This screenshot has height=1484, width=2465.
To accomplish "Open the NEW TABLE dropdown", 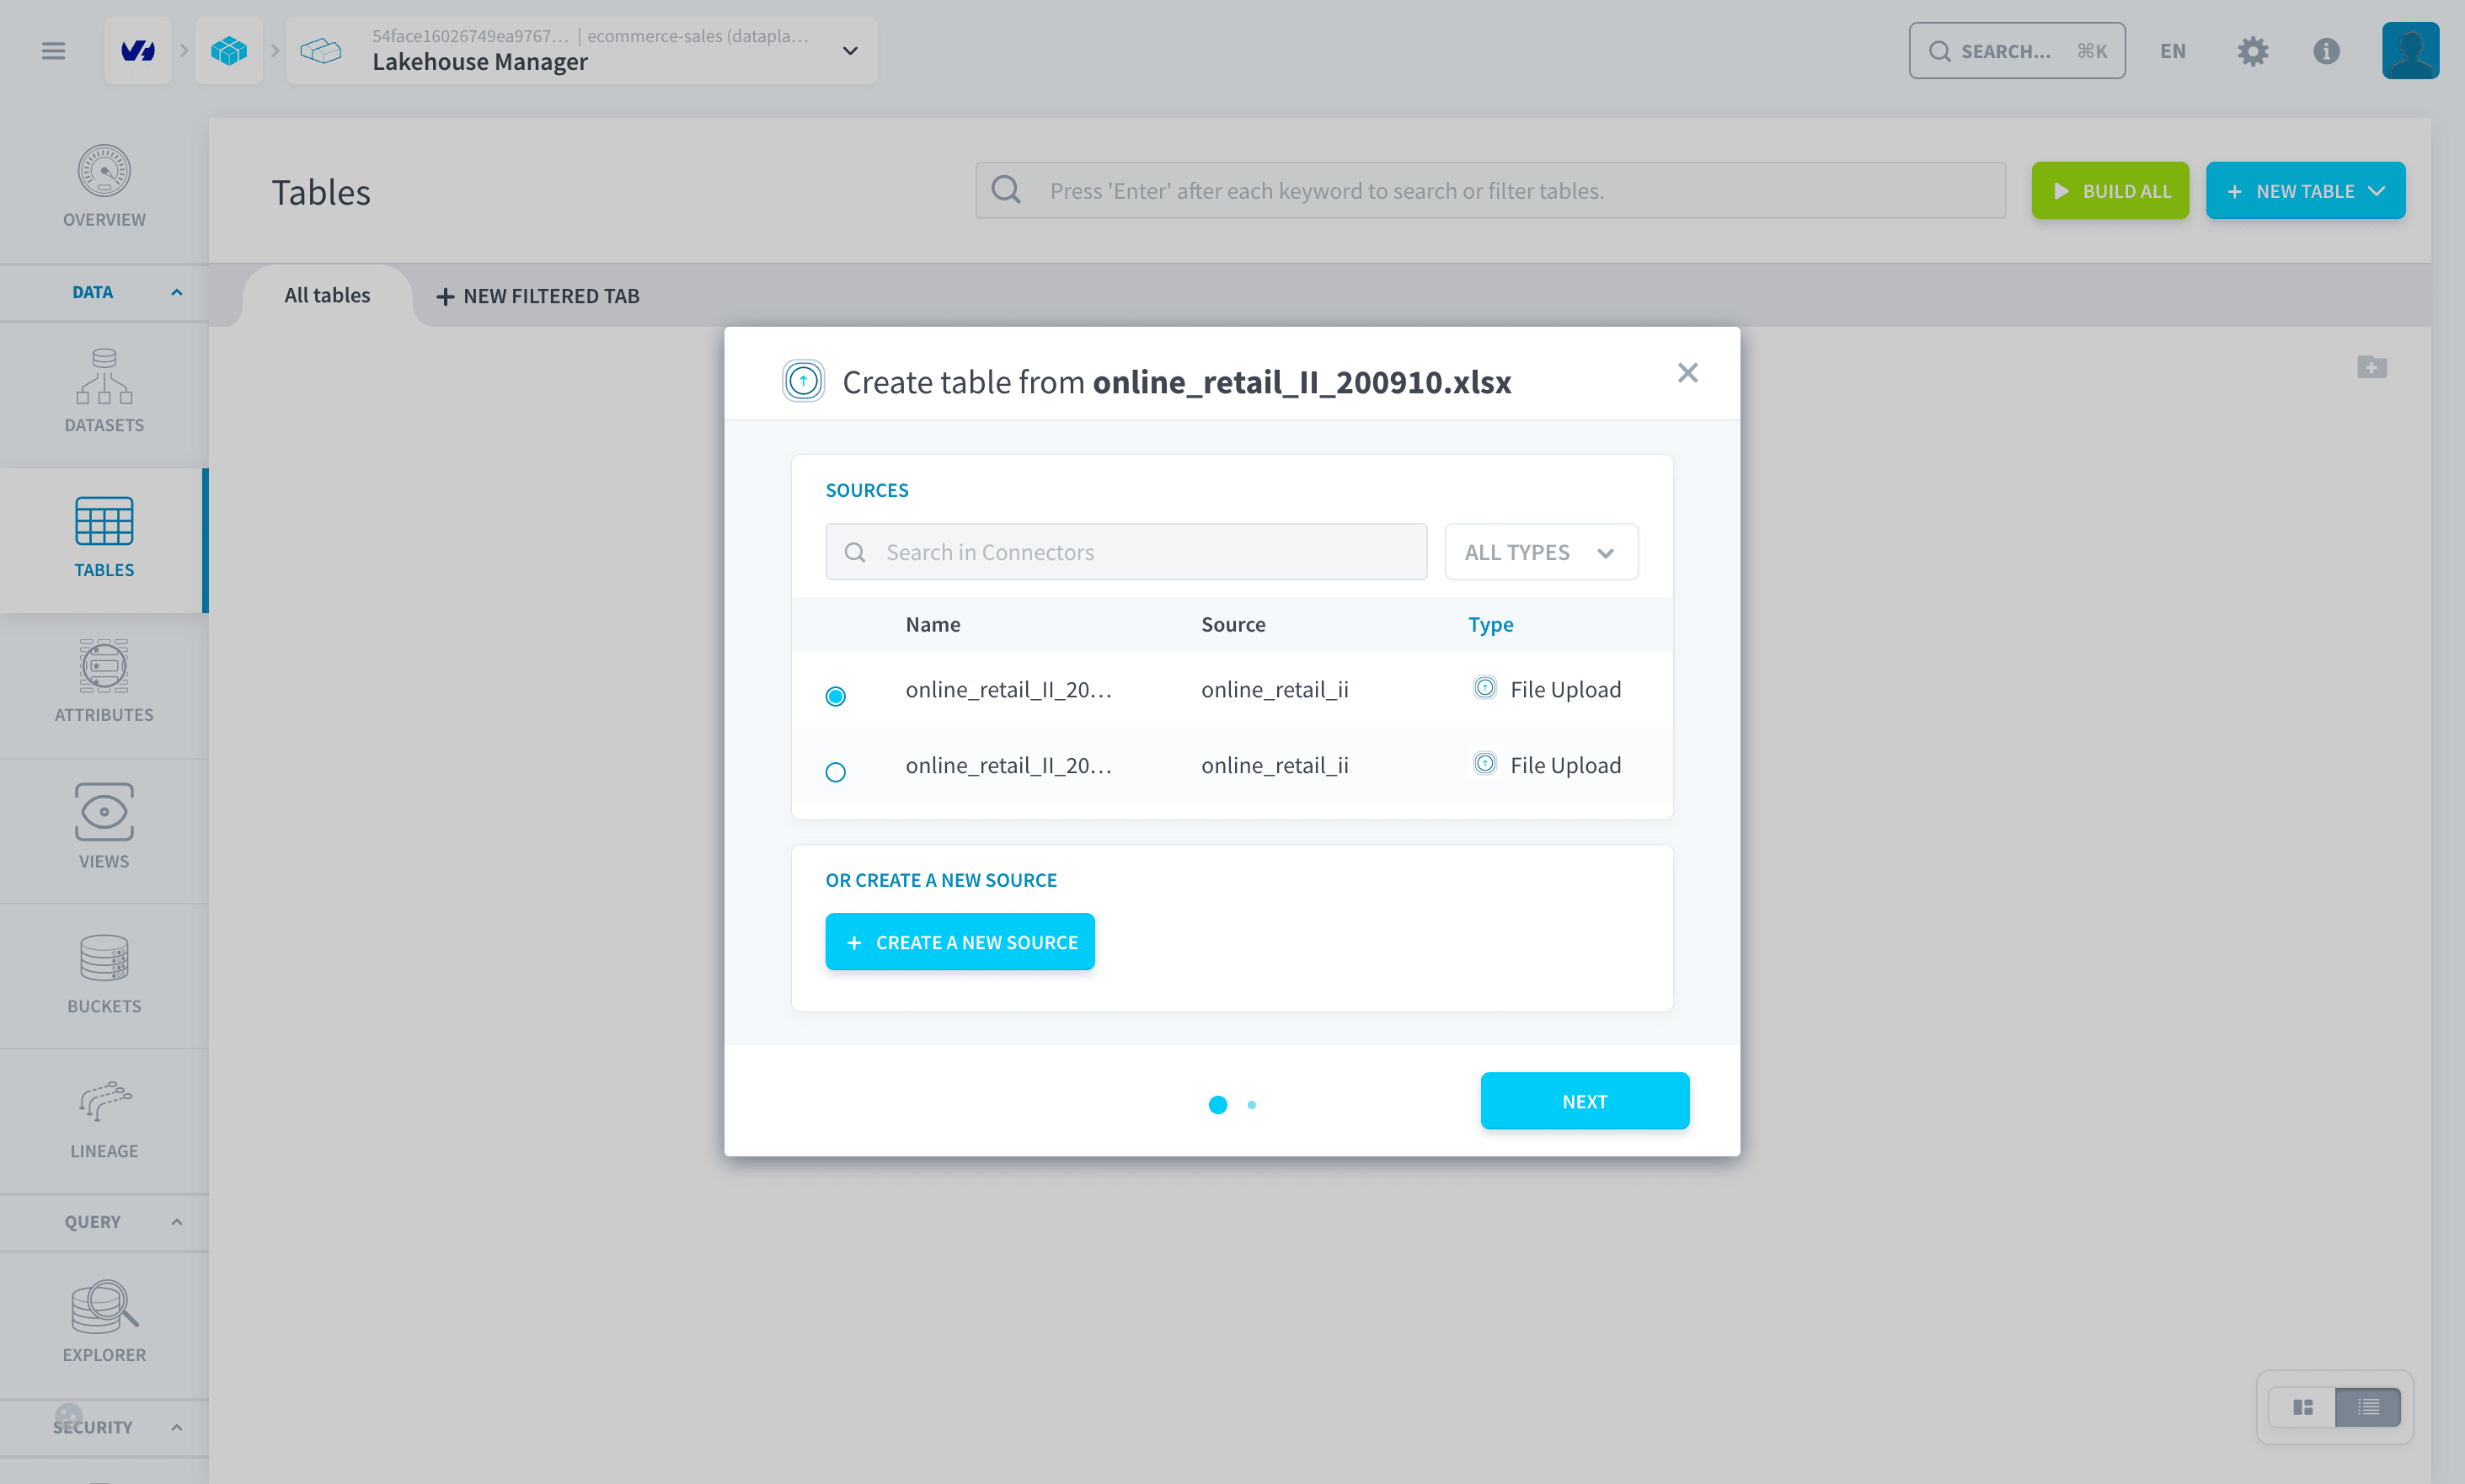I will click(2305, 191).
